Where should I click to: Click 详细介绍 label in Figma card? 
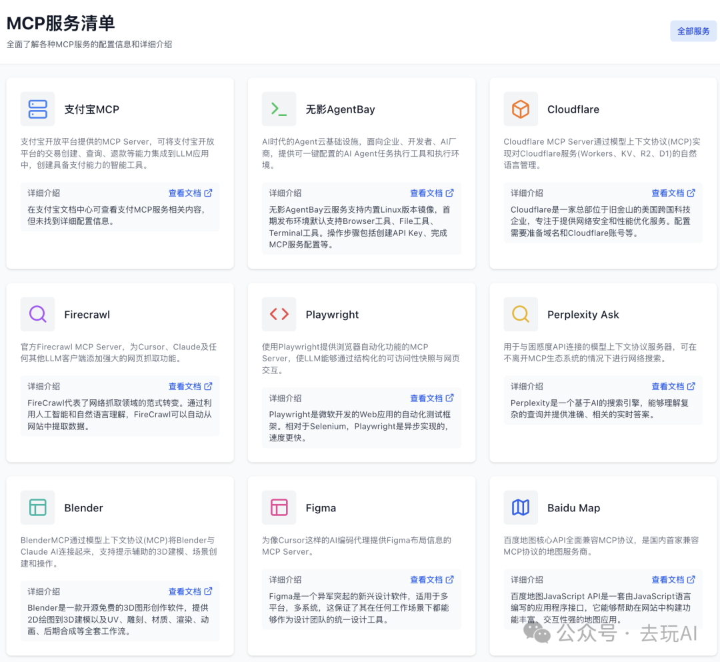click(x=285, y=580)
